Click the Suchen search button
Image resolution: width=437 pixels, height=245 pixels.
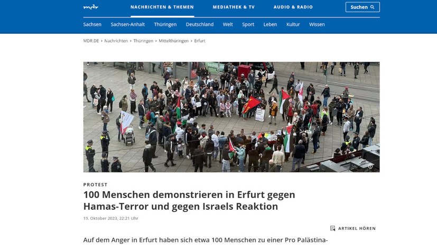(362, 7)
